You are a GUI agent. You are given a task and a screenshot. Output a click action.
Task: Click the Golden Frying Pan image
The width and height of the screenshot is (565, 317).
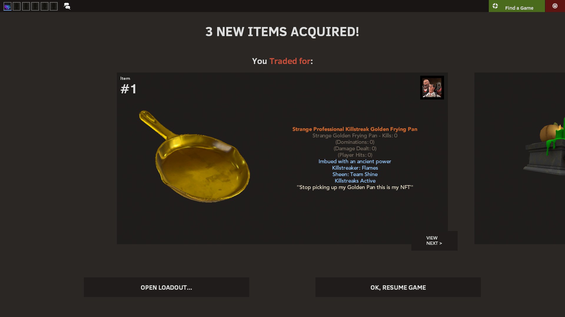(x=195, y=156)
